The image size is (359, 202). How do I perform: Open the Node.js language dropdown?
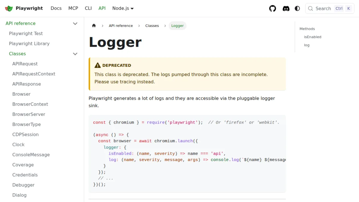coord(123,8)
